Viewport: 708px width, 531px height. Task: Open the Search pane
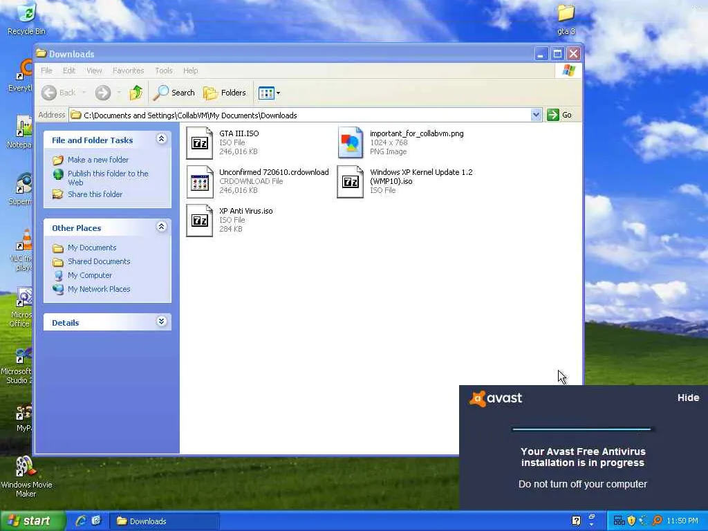pyautogui.click(x=174, y=93)
